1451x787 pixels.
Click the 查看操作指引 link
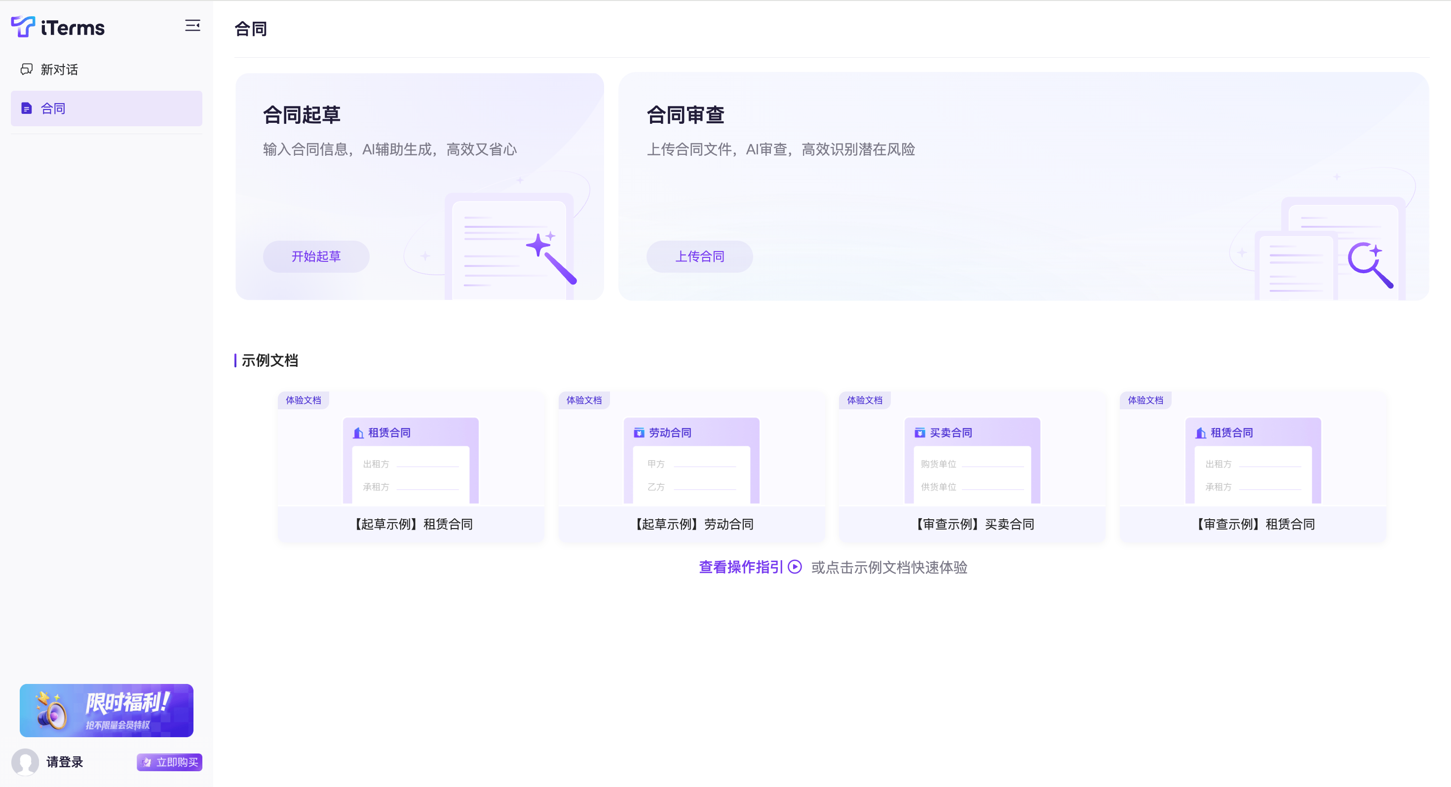741,567
